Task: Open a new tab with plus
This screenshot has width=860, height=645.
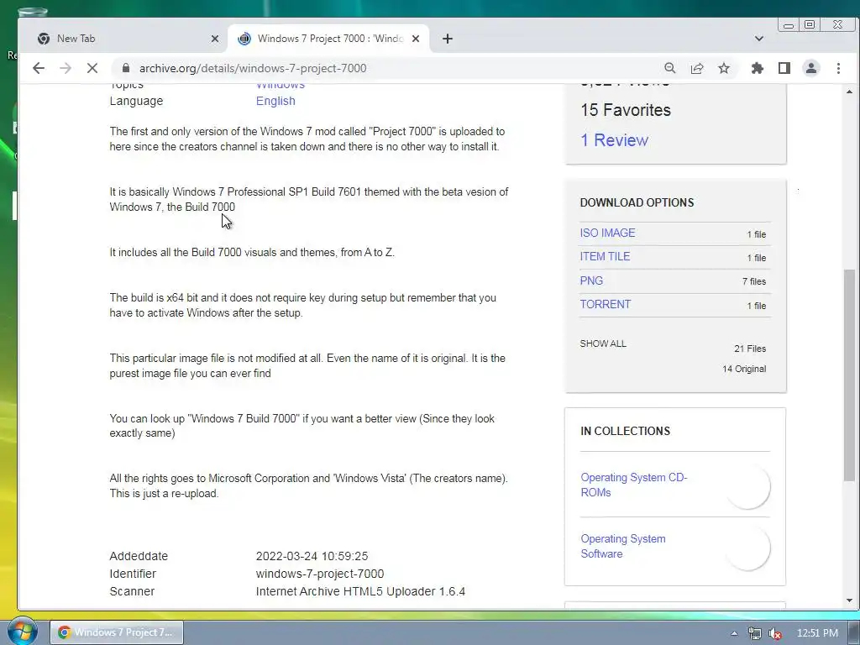Action: pyautogui.click(x=448, y=39)
